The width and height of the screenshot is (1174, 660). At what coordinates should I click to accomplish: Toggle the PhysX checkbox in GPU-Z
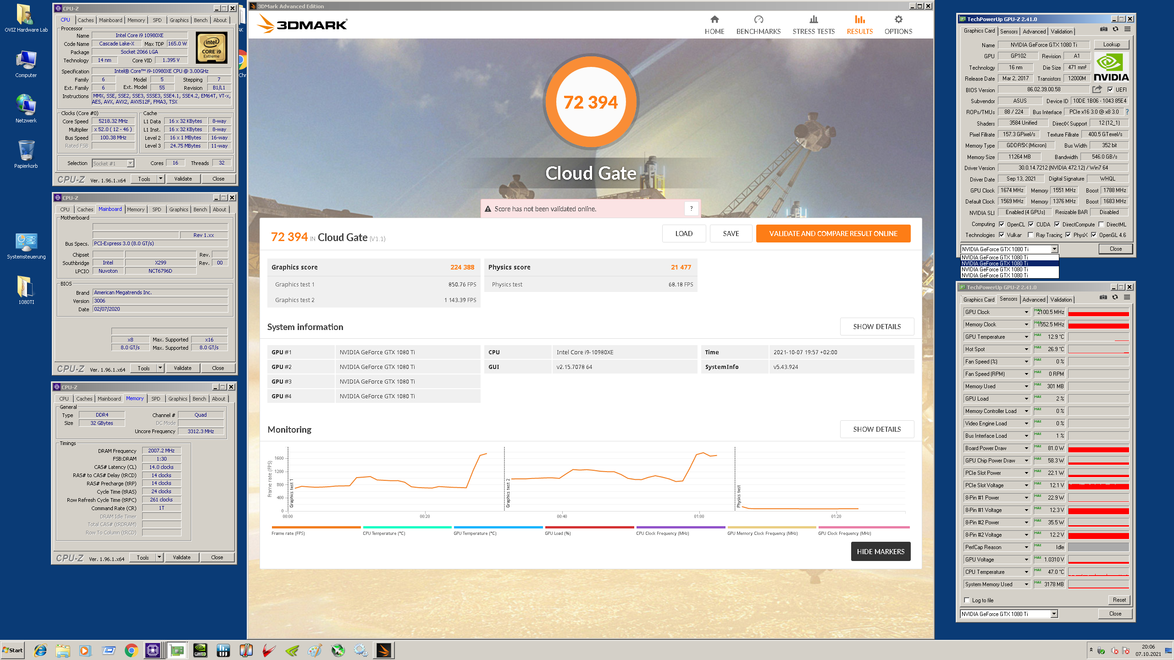pyautogui.click(x=1068, y=235)
